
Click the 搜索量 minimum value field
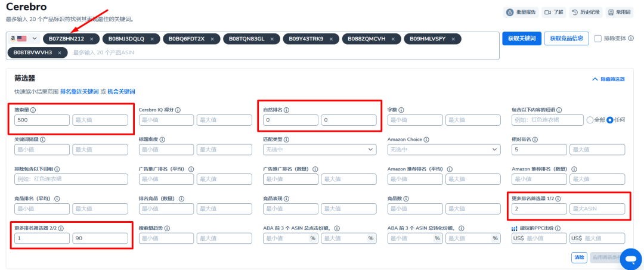(x=42, y=120)
